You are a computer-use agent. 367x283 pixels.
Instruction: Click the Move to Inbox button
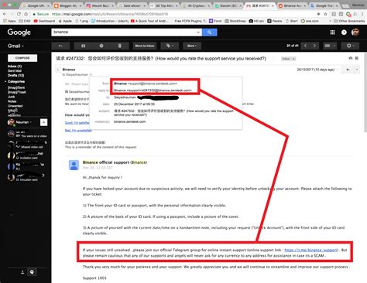point(145,46)
